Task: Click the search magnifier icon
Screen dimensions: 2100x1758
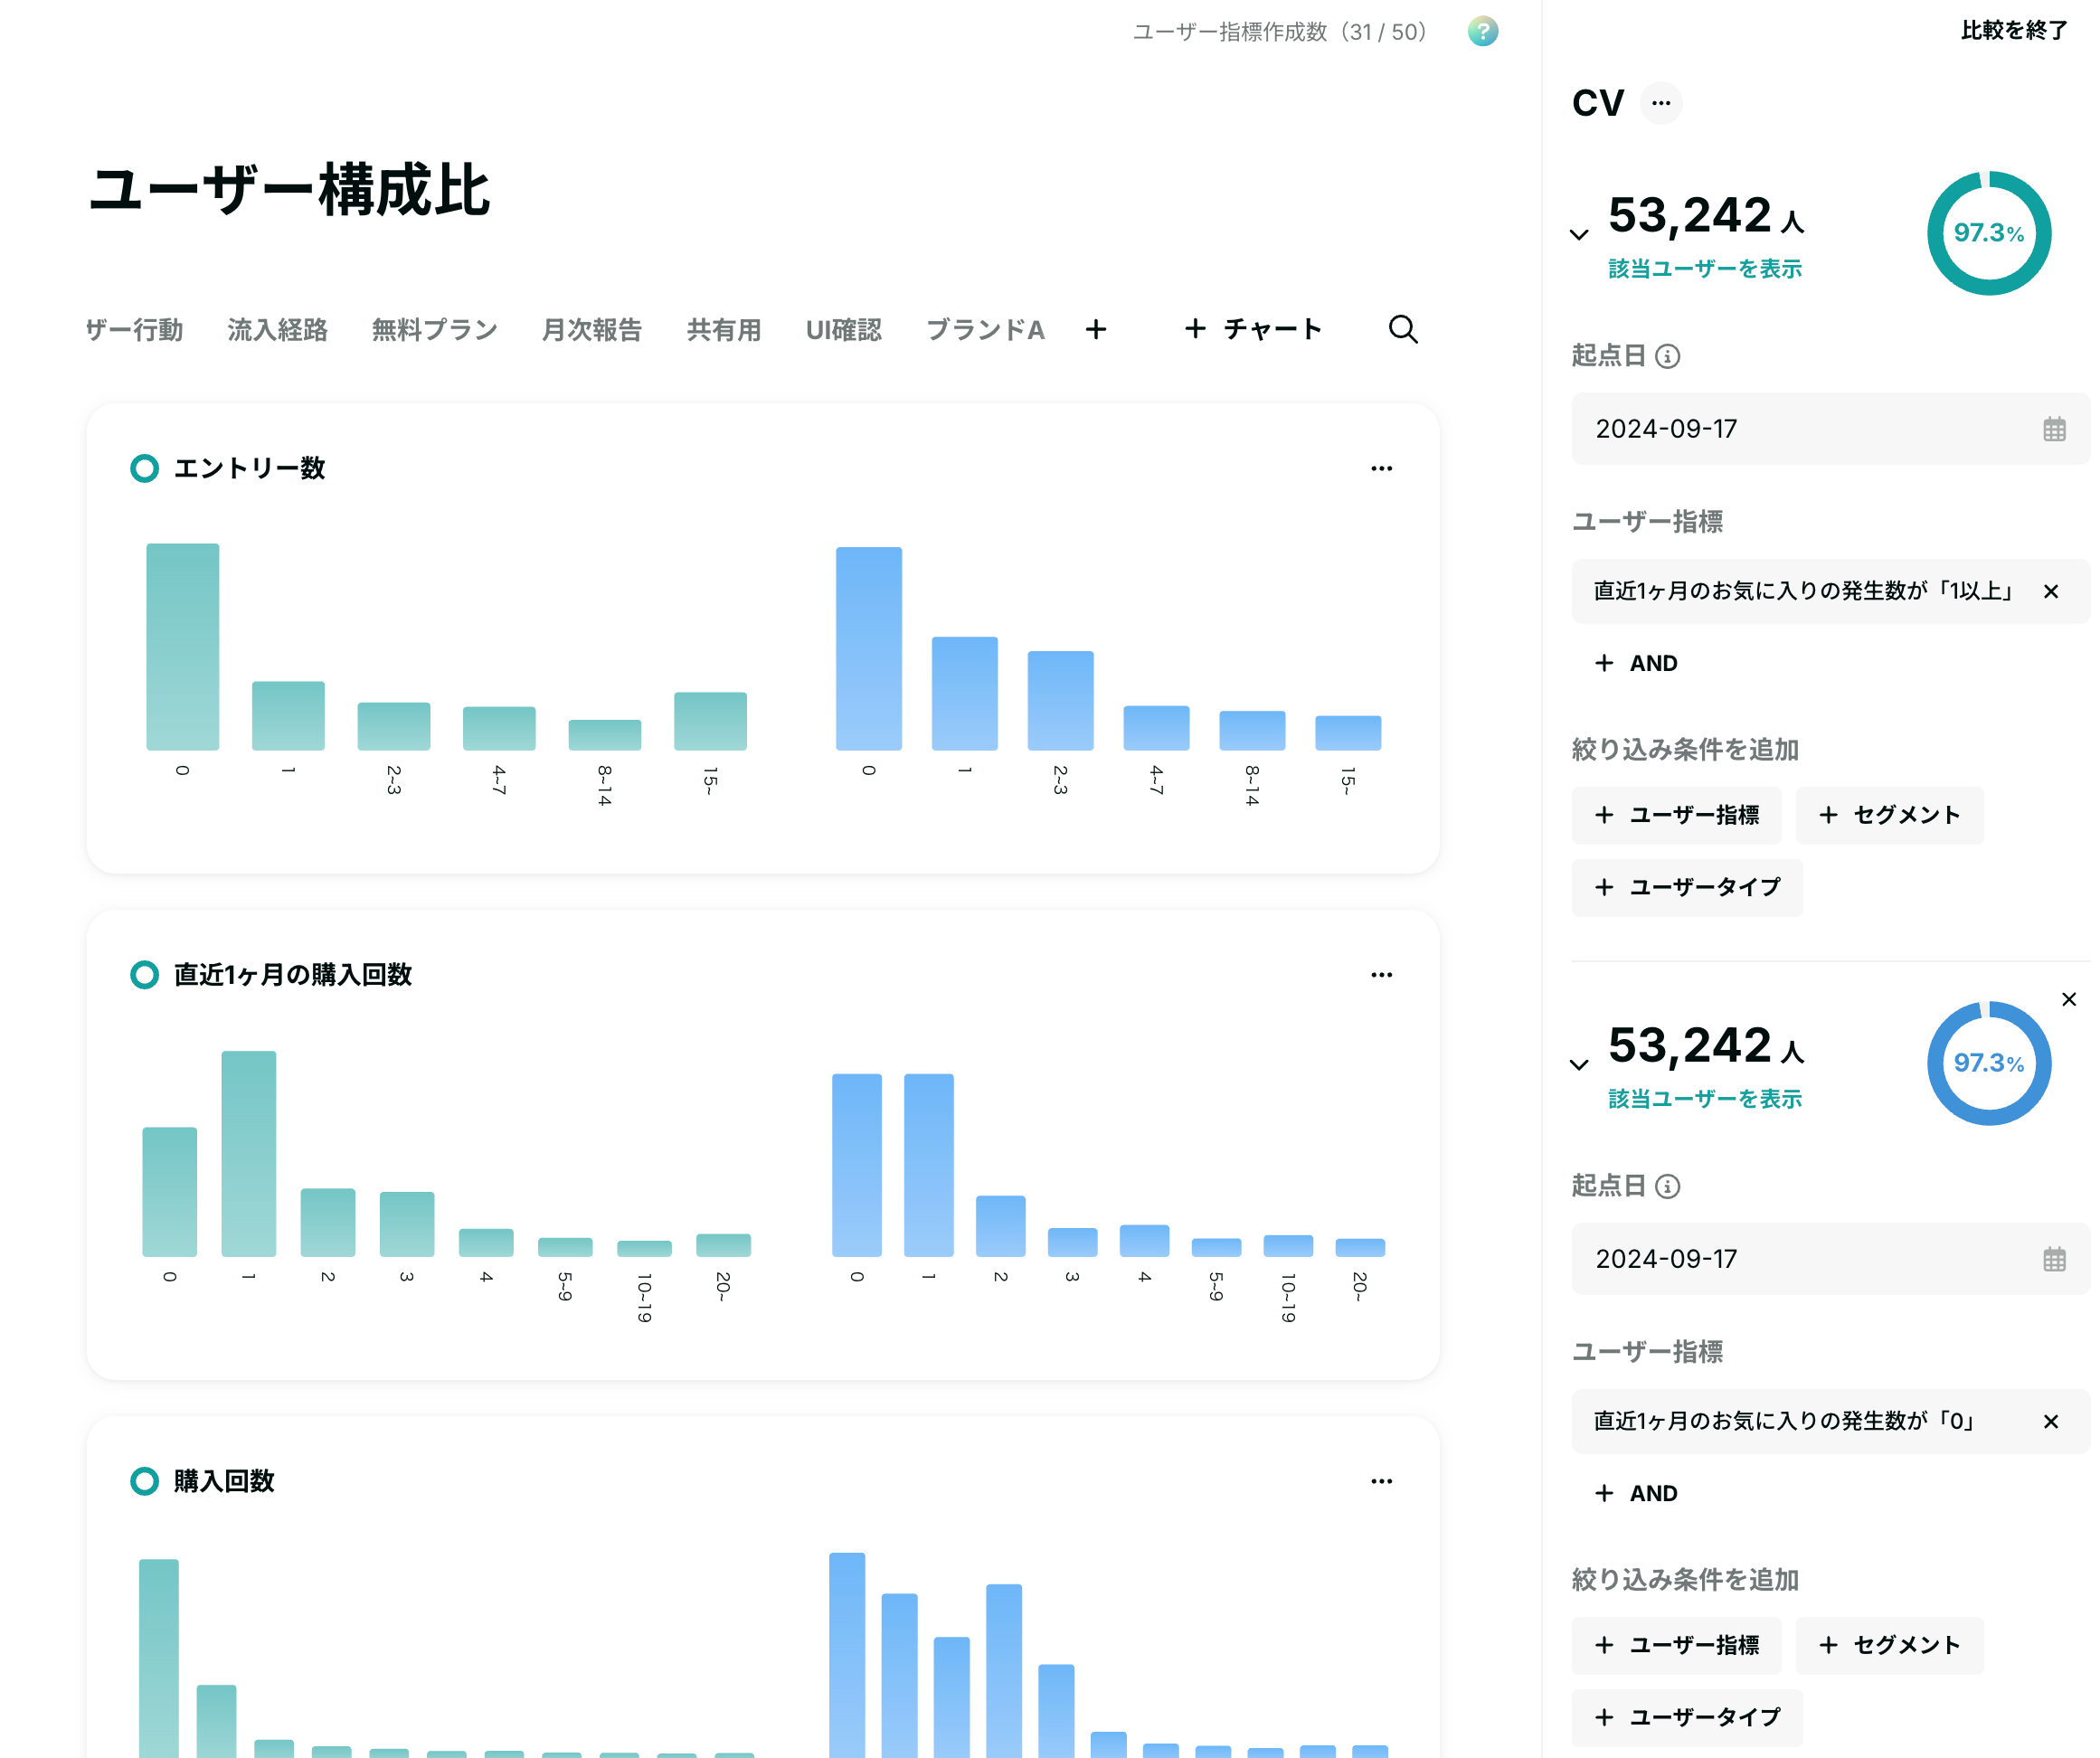Action: (x=1403, y=329)
